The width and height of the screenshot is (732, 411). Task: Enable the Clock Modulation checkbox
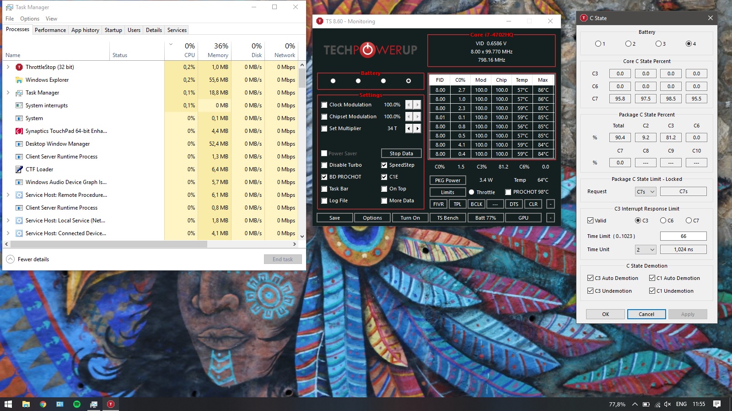tap(324, 105)
